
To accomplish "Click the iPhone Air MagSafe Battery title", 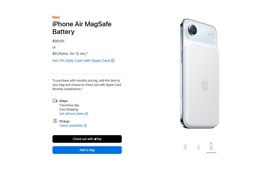I will tap(82, 28).
